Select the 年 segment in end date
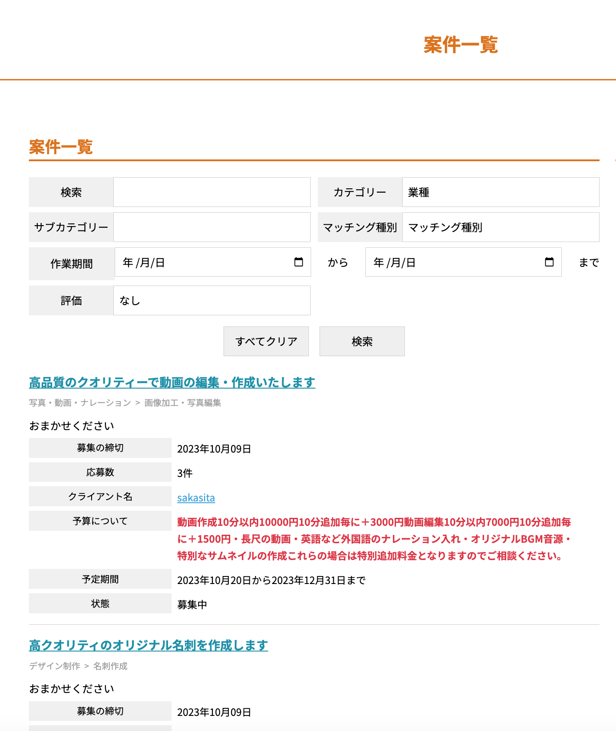Screen dimensions: 616x731 (379, 262)
